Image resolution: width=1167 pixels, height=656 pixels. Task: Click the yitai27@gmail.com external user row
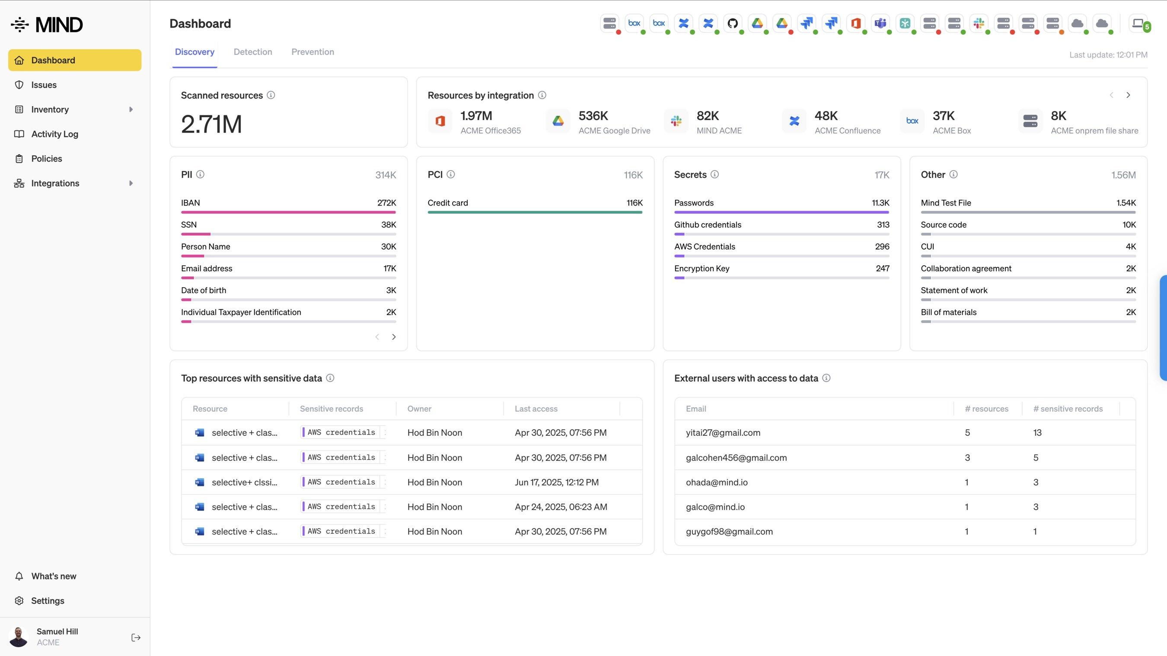tap(723, 432)
